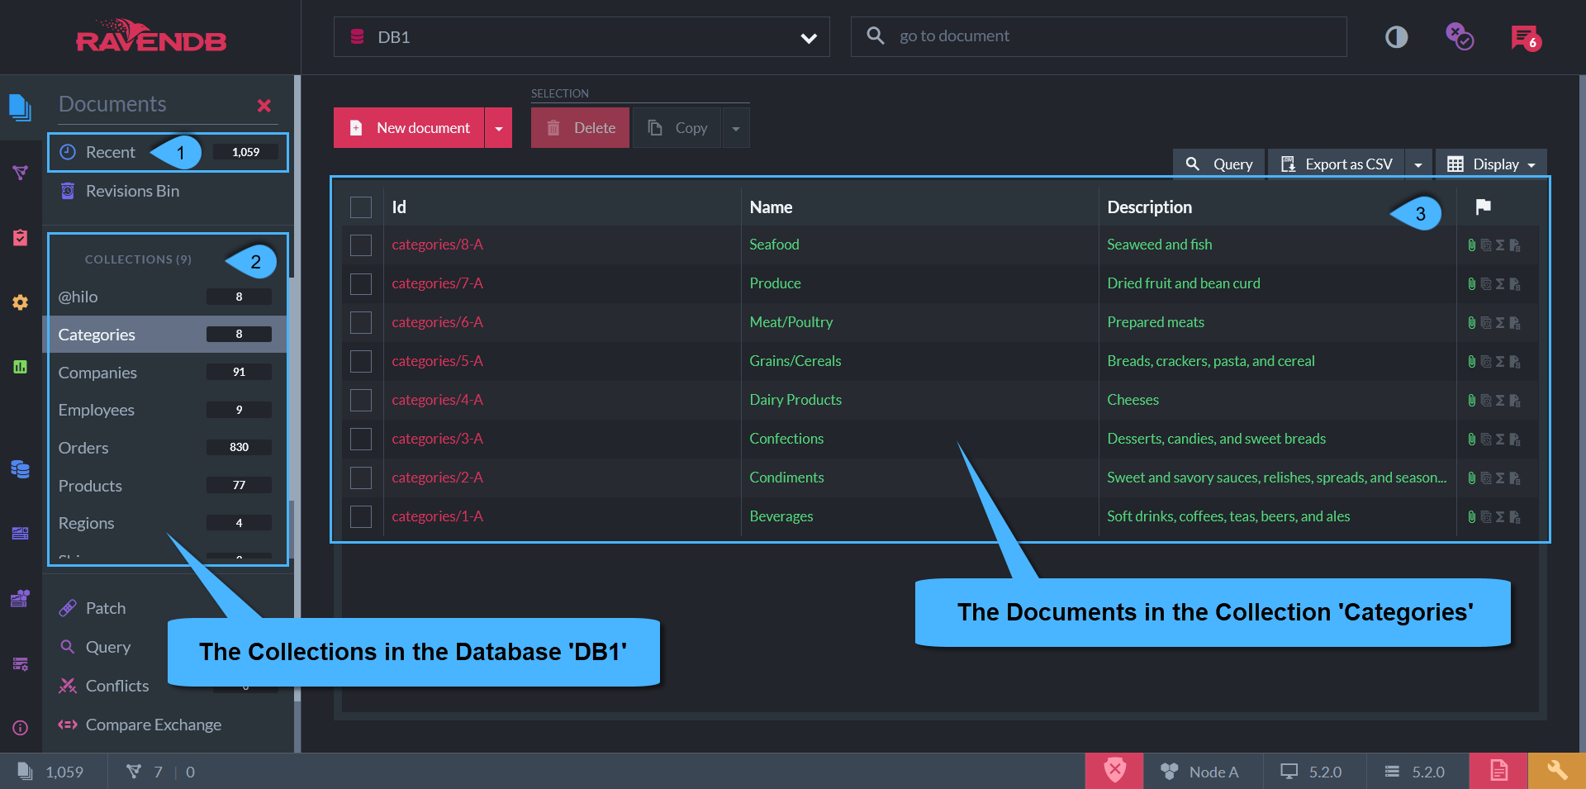This screenshot has width=1586, height=789.
Task: Open the About info sidebar icon
Action: (x=20, y=728)
